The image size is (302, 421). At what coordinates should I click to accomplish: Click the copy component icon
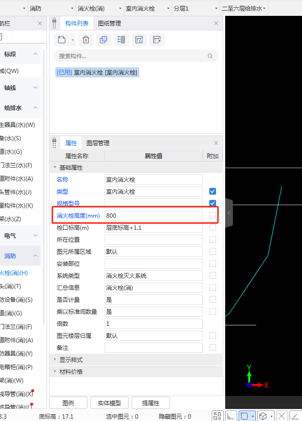click(104, 40)
